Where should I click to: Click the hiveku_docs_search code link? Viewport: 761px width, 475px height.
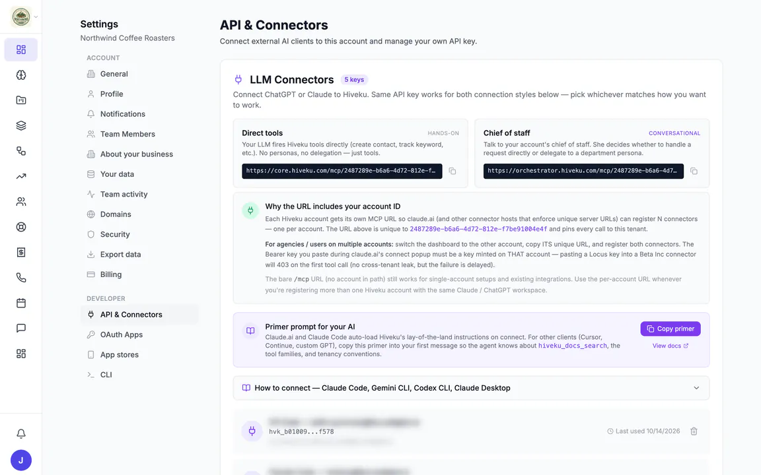click(x=572, y=346)
